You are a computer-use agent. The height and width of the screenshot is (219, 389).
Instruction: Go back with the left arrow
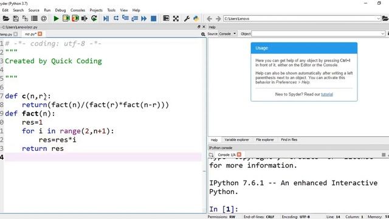(x=209, y=19)
